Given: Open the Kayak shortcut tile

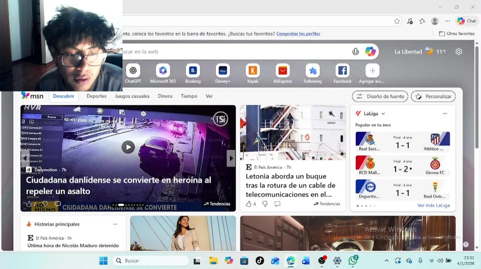Looking at the screenshot, I should click(x=253, y=74).
